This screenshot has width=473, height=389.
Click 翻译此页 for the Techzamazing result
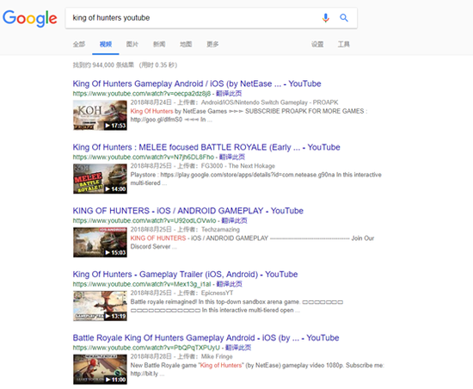coord(235,220)
